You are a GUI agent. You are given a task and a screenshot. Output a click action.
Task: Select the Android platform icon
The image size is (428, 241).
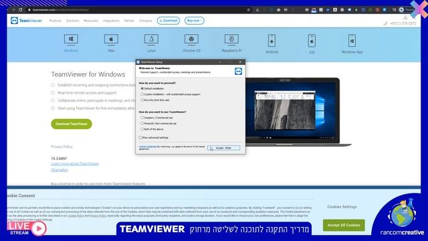[x=272, y=41]
